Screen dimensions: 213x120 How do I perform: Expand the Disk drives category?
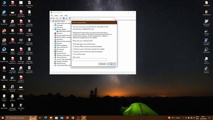point(53,27)
